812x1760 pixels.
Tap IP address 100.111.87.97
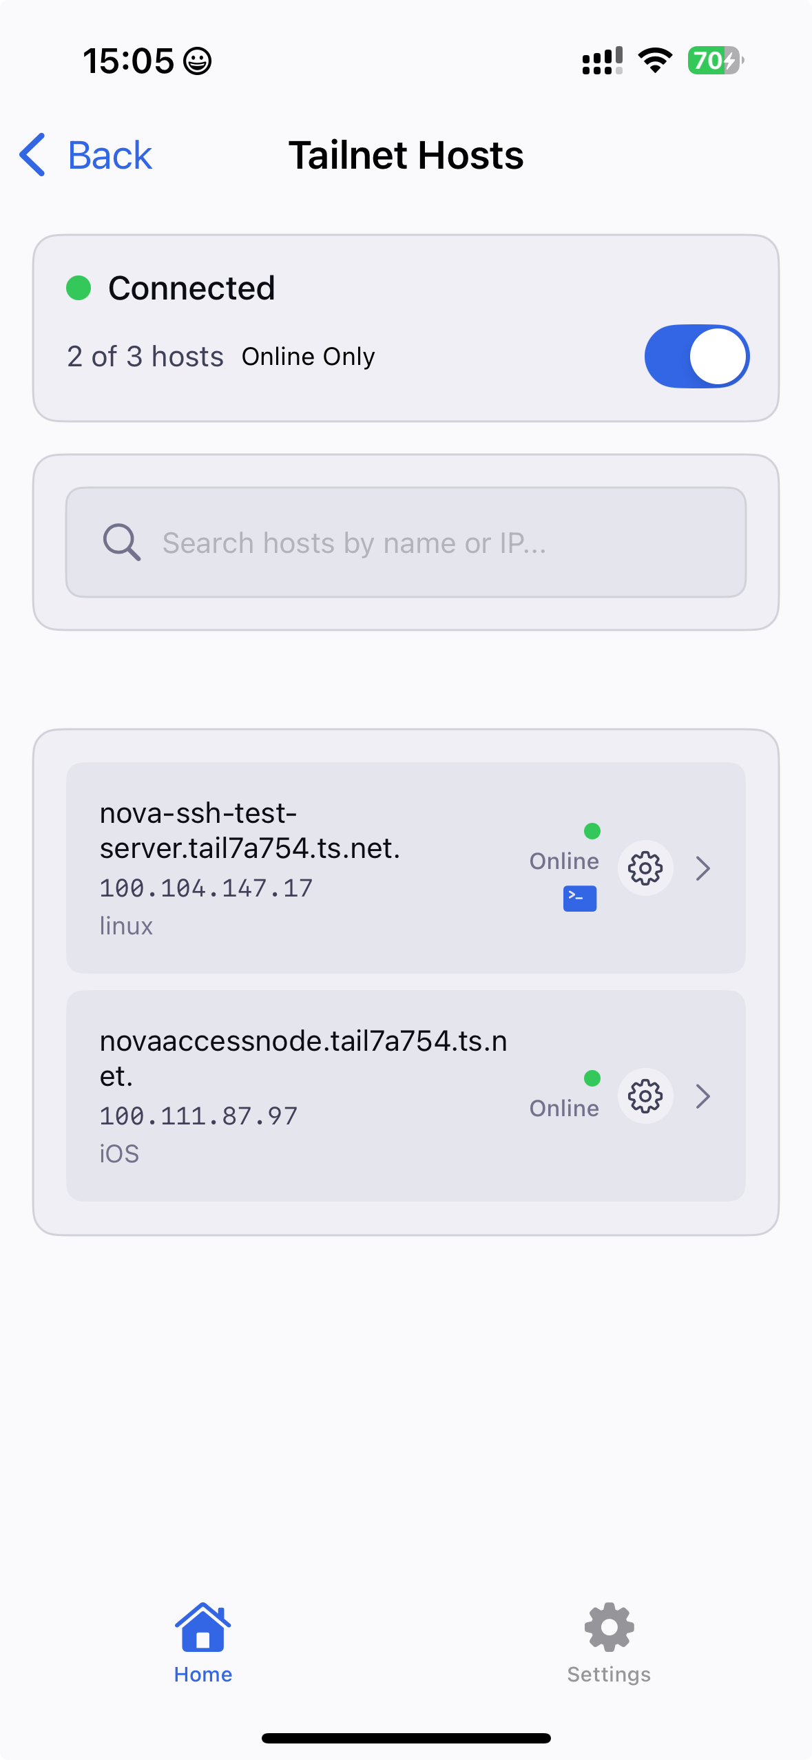click(198, 1116)
